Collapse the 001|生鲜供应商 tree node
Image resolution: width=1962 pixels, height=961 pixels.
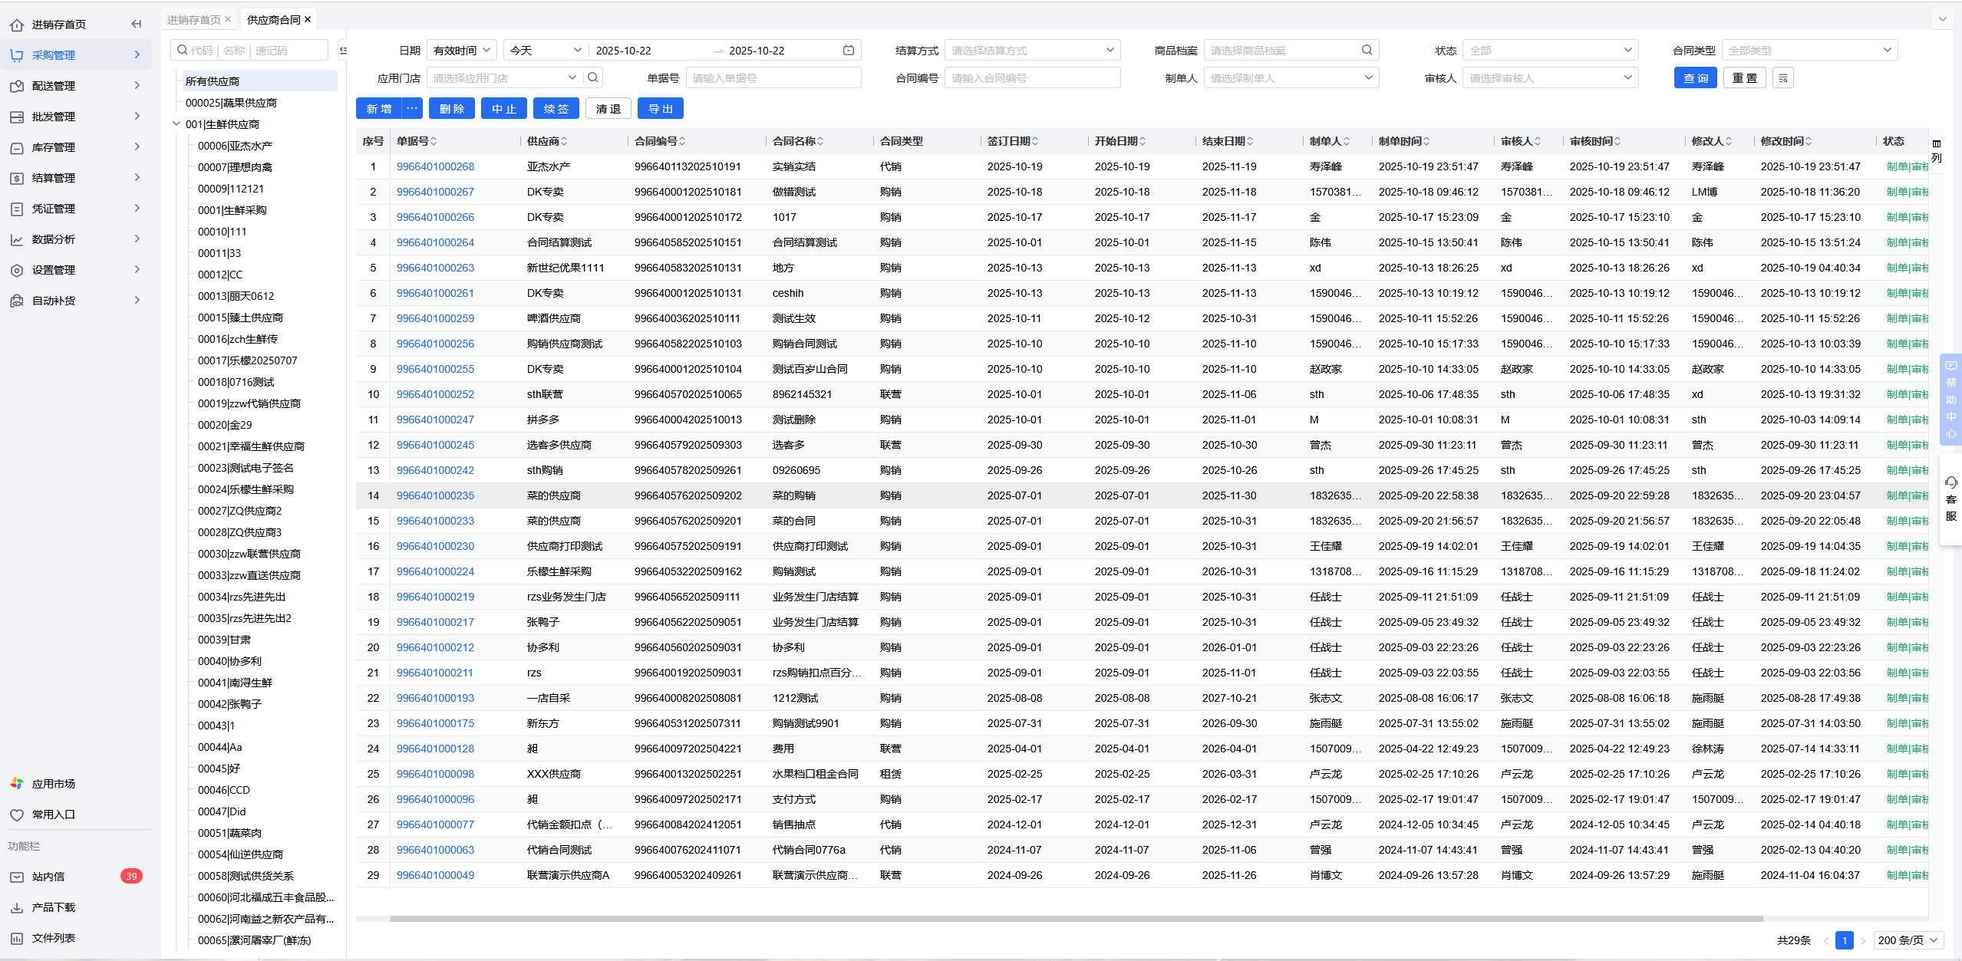(x=176, y=123)
